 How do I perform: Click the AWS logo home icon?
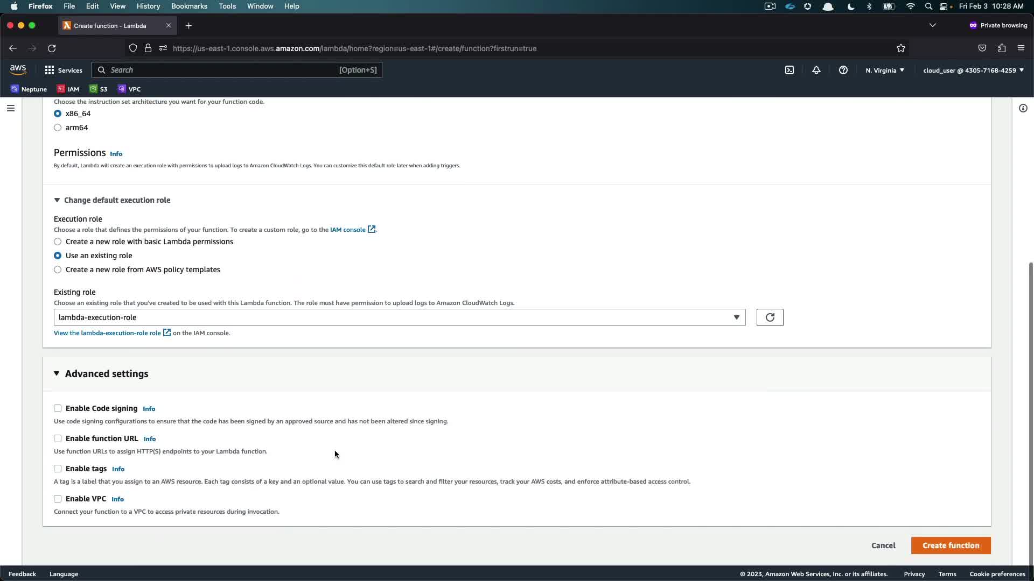pos(18,70)
